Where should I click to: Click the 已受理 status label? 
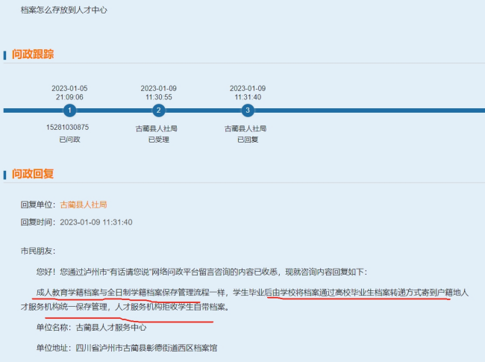[x=158, y=140]
